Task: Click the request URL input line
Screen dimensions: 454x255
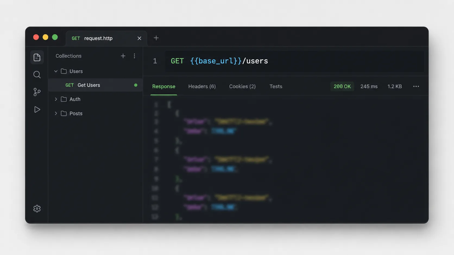Action: (295, 61)
